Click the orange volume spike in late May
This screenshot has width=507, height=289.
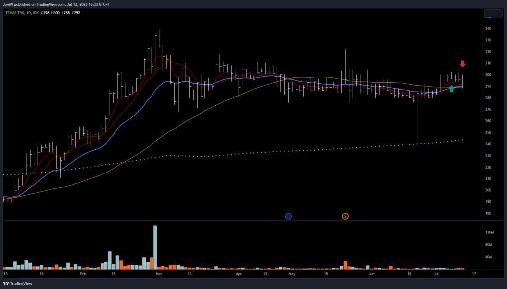[345, 265]
